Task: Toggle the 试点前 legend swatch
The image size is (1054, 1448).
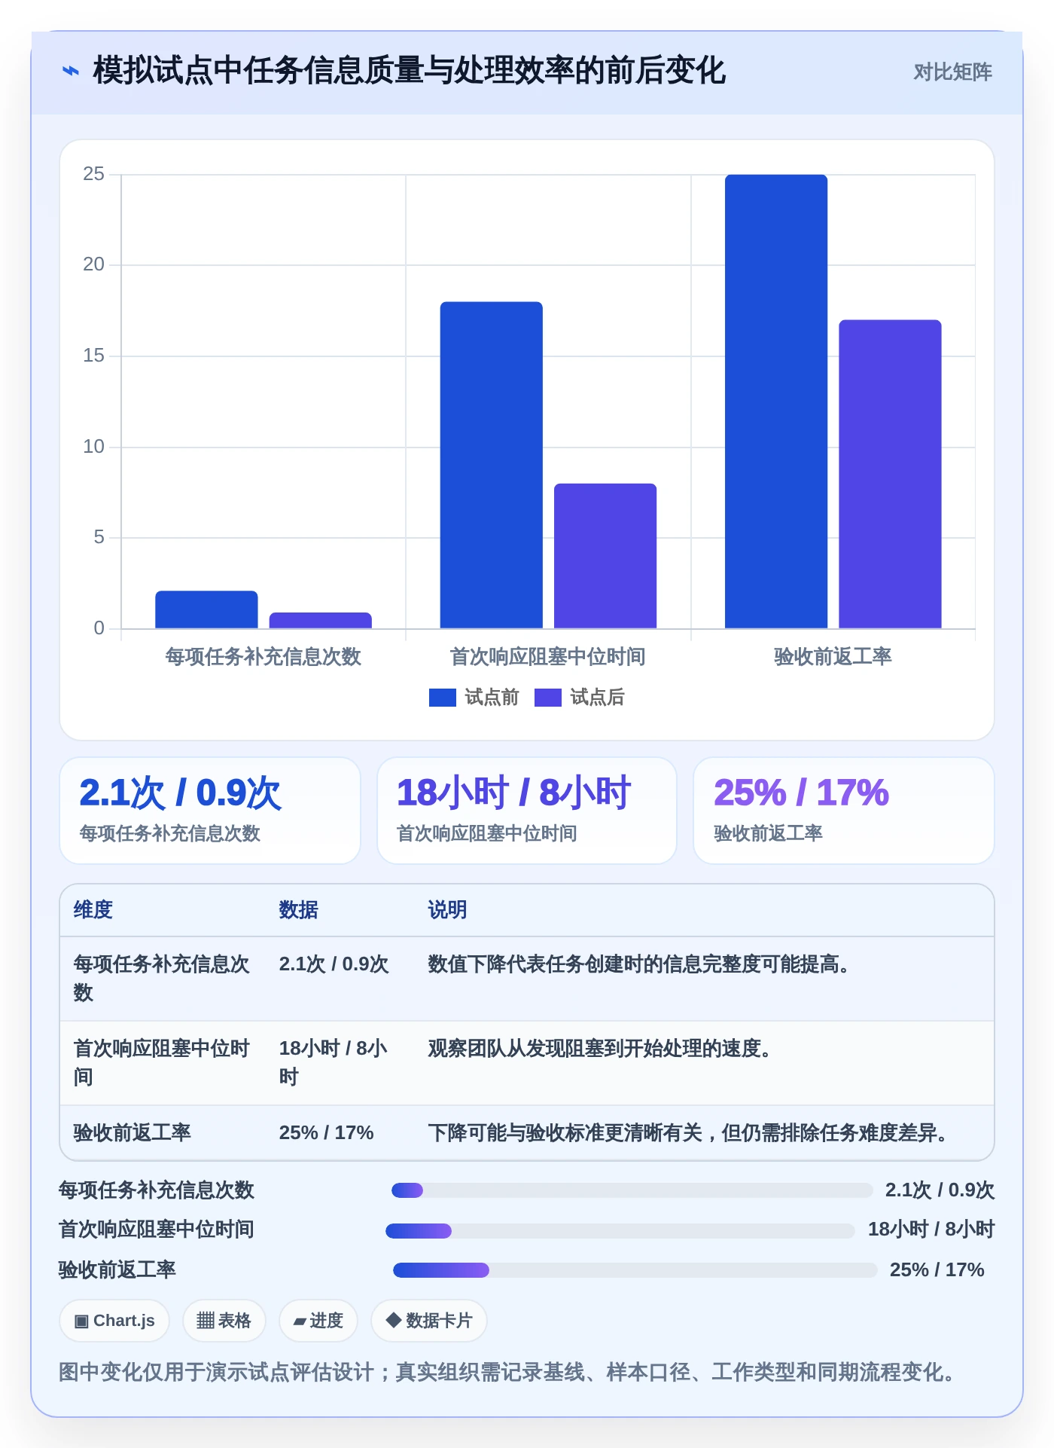Action: 443,698
